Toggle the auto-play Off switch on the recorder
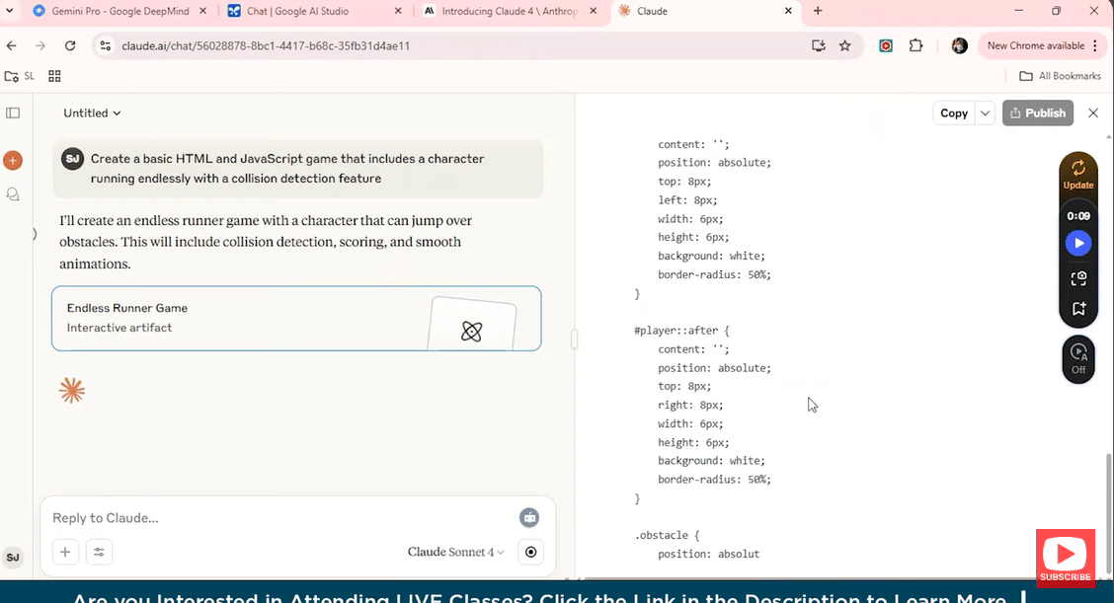Viewport: 1114px width, 603px height. [1078, 357]
